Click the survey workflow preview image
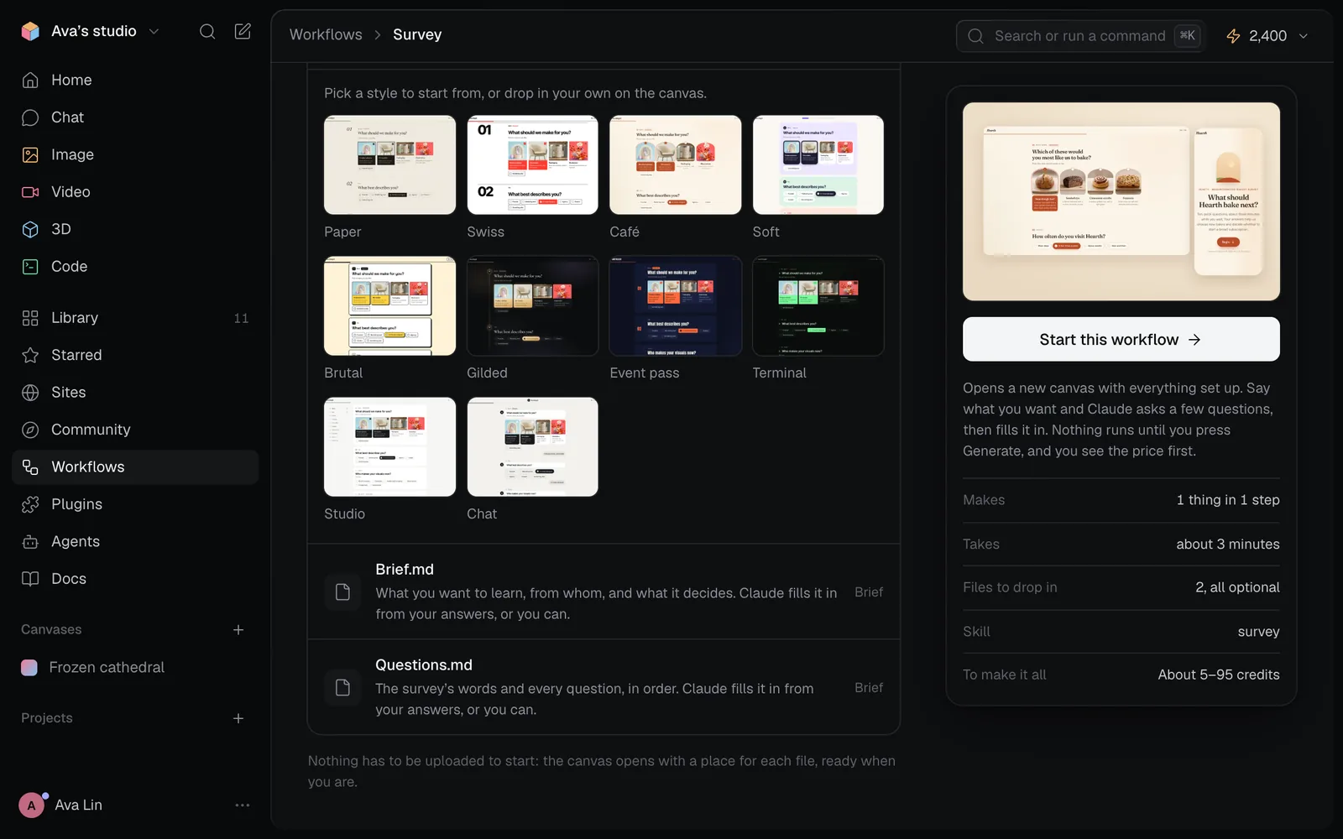 (x=1121, y=201)
